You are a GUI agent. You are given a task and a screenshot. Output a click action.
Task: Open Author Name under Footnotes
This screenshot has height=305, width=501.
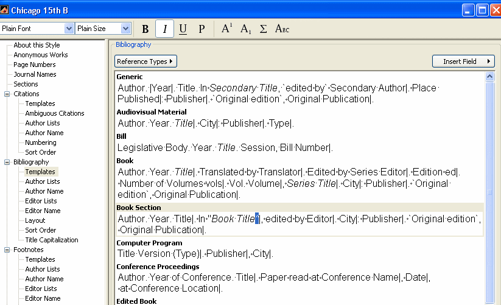coord(44,279)
